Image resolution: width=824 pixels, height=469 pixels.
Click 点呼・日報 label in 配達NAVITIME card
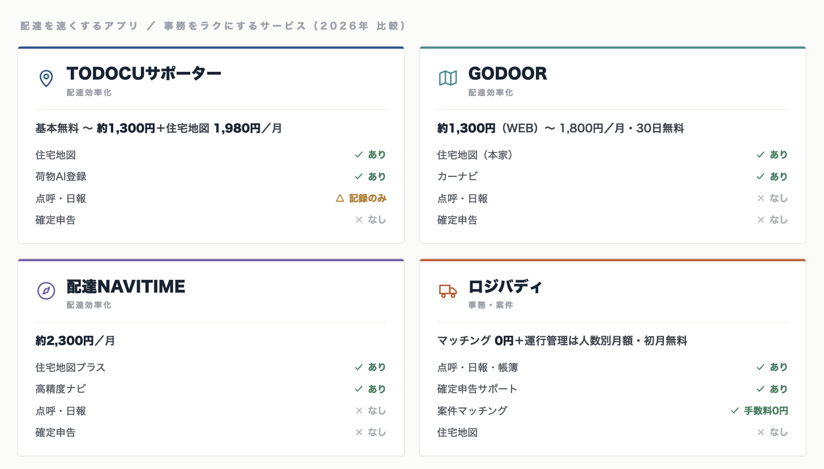[x=61, y=411]
